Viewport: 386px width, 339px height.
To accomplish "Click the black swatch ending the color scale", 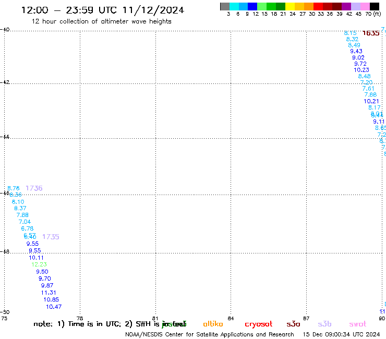I will coord(375,7).
